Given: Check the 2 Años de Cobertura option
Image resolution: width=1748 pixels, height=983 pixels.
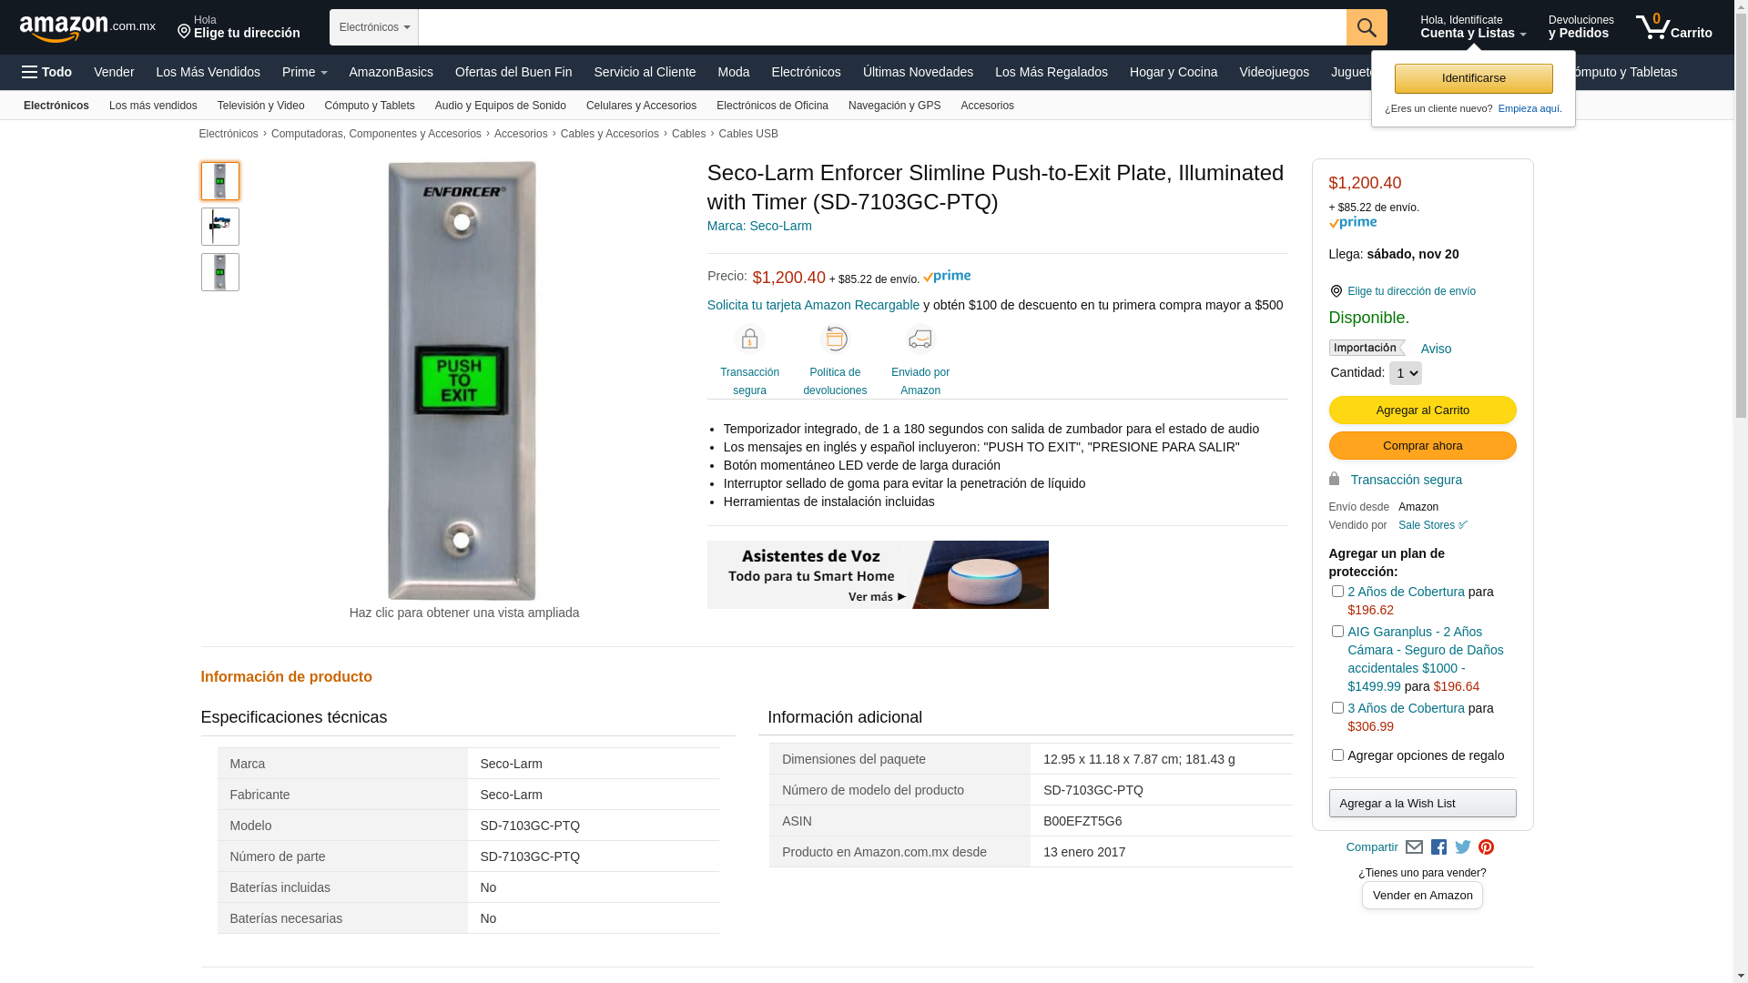Looking at the screenshot, I should pos(1337,592).
